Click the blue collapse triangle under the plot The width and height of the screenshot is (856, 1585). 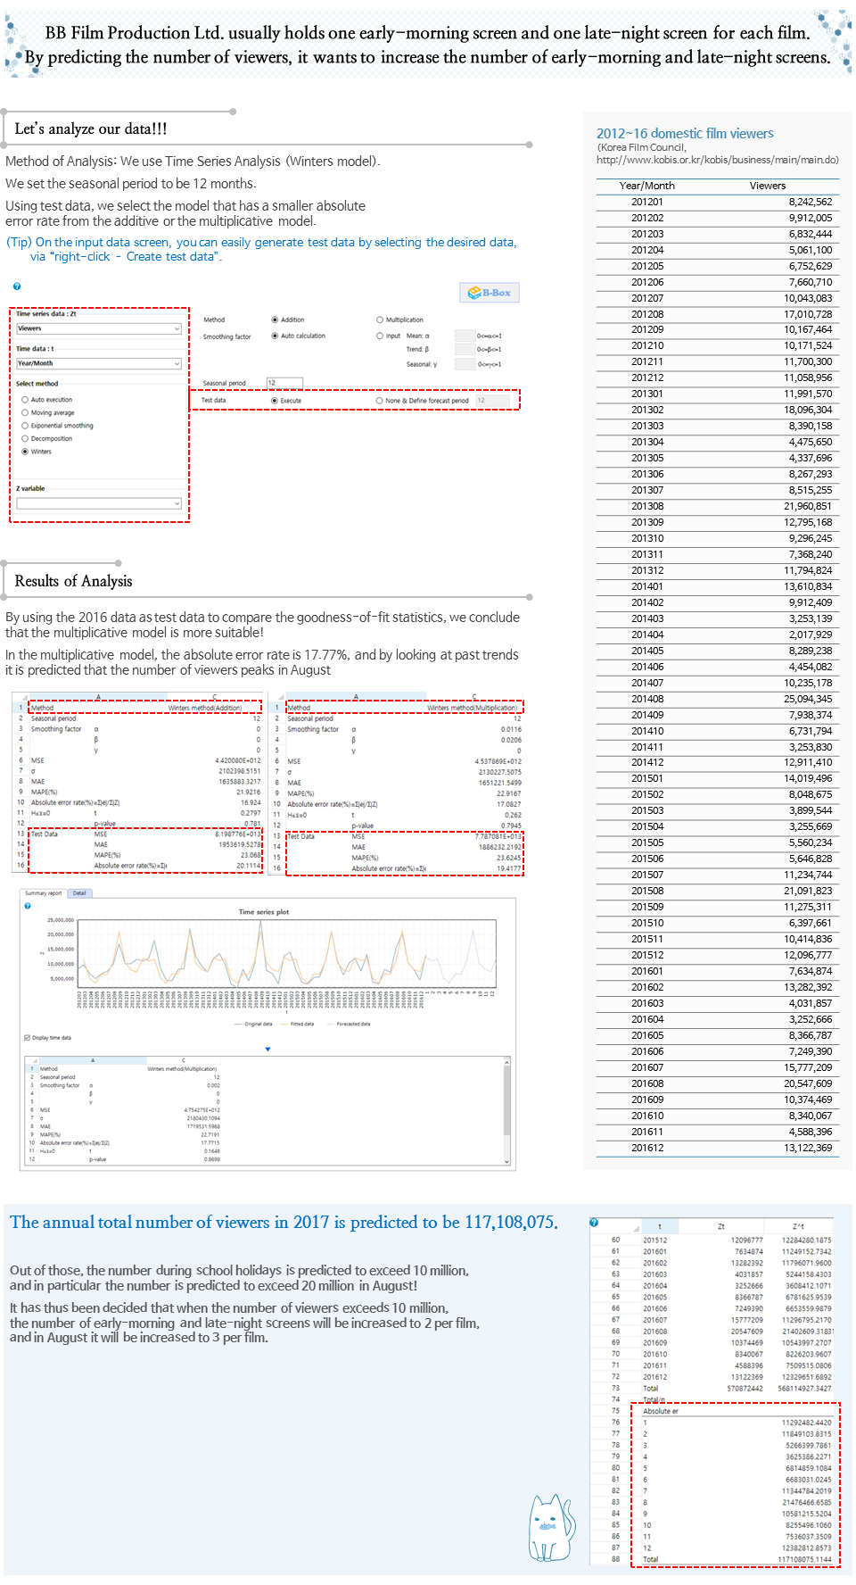267,1050
